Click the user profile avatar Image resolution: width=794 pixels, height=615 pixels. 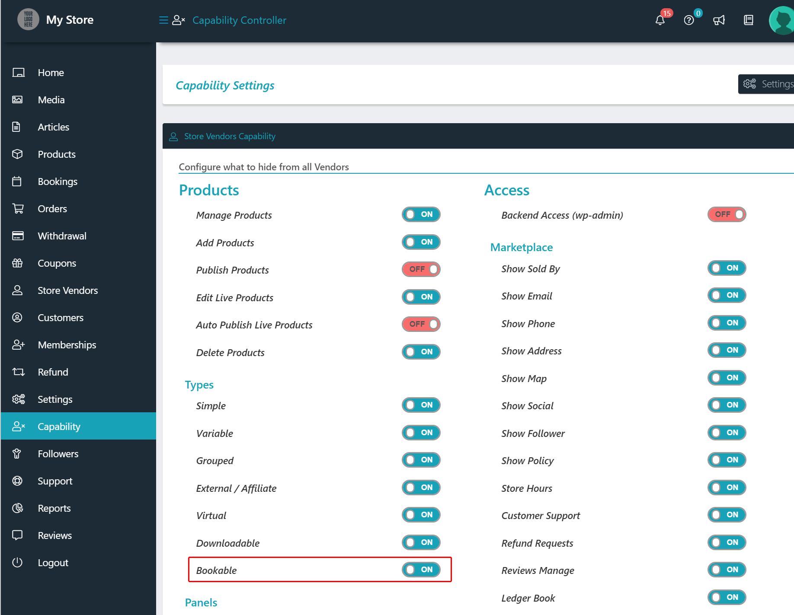pos(781,20)
